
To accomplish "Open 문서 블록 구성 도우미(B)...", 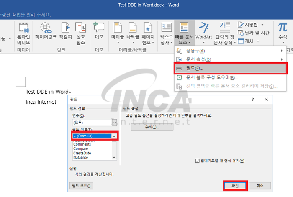I will pyautogui.click(x=230, y=77).
